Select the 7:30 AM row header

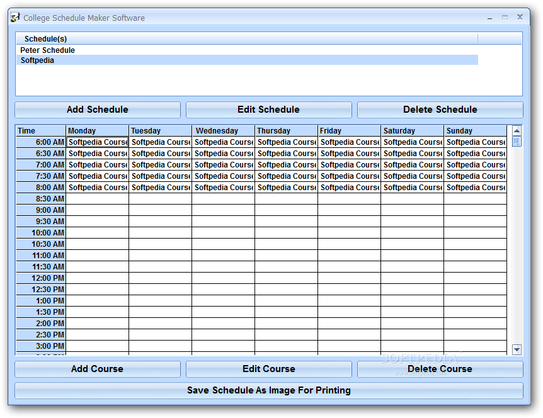click(41, 176)
